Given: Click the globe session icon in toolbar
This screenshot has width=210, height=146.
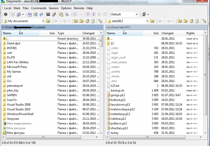Looking at the screenshot, I should click(x=144, y=14).
